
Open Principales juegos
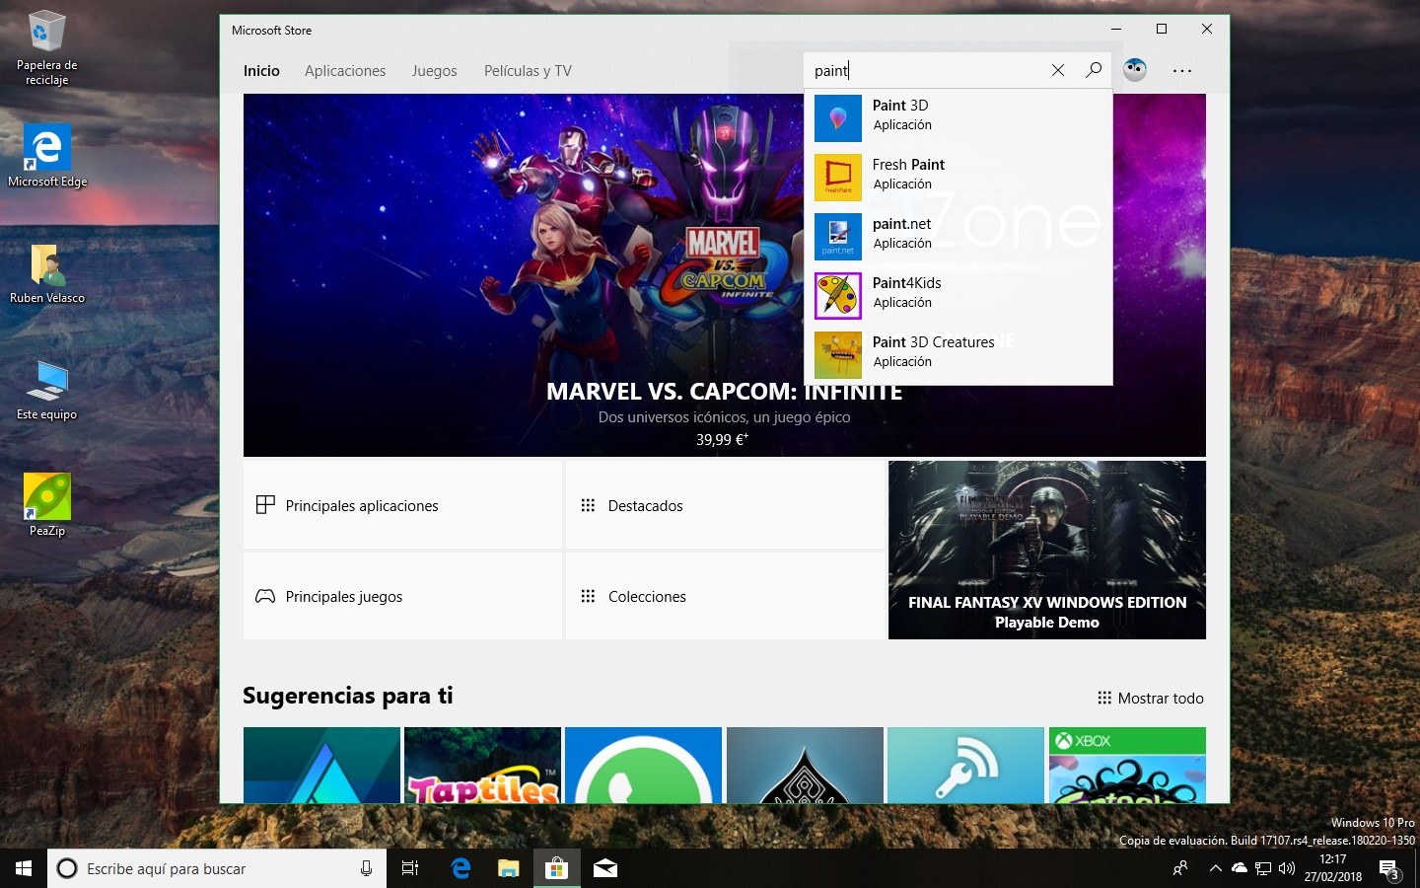402,596
